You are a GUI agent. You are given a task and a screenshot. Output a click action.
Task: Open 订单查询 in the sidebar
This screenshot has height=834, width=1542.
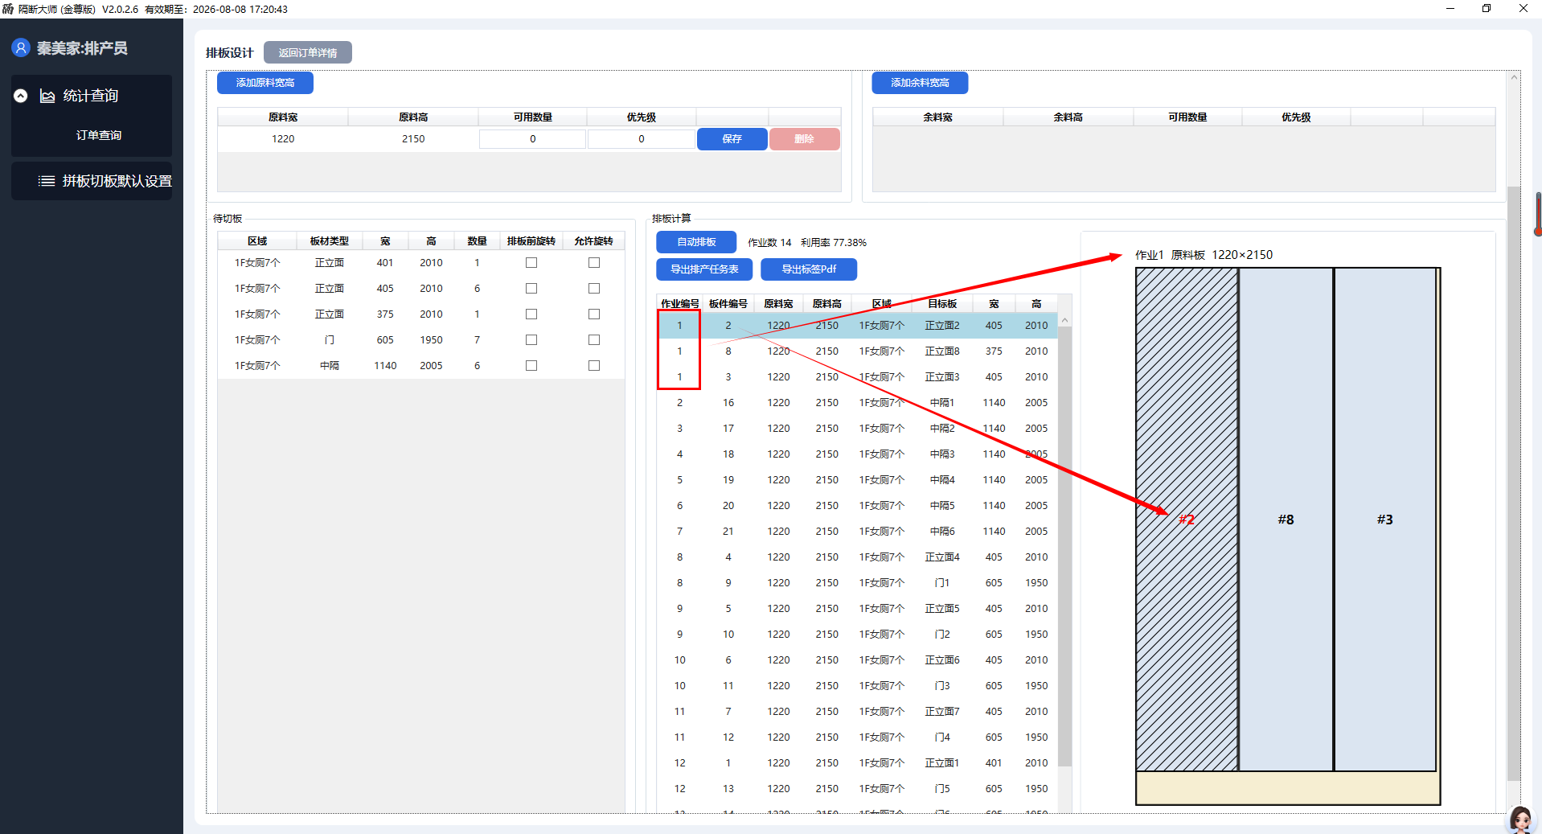(x=99, y=135)
